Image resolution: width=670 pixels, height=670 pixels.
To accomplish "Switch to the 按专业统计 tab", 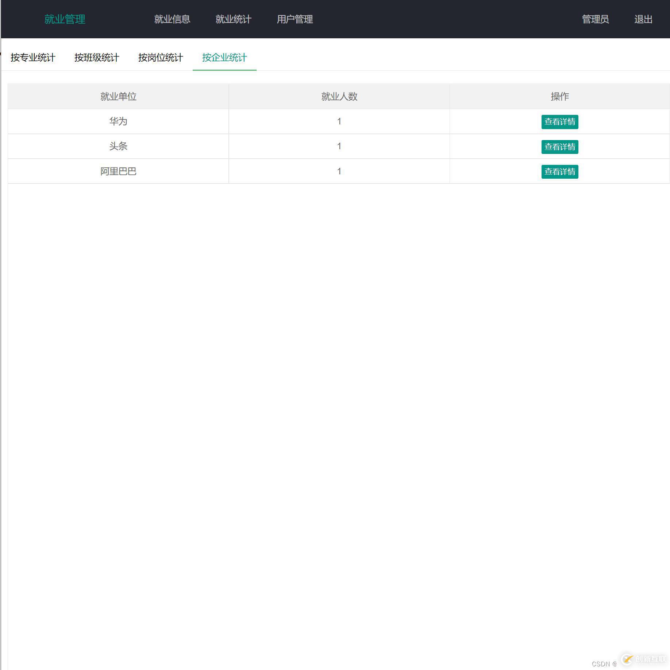I will coord(33,58).
